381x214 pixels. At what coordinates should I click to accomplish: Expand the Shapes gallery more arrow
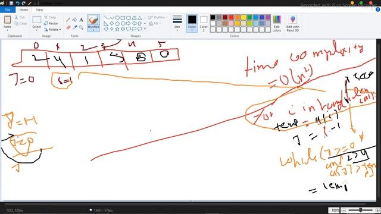[x=145, y=29]
